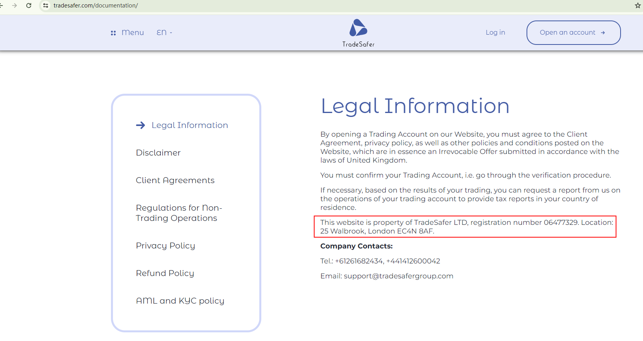The height and width of the screenshot is (341, 643).
Task: View the Privacy Policy section
Action: [x=165, y=246]
